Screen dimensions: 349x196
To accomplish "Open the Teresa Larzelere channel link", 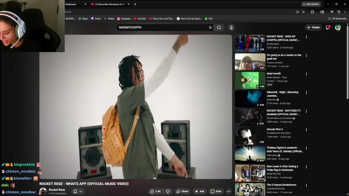I will [x=275, y=63].
